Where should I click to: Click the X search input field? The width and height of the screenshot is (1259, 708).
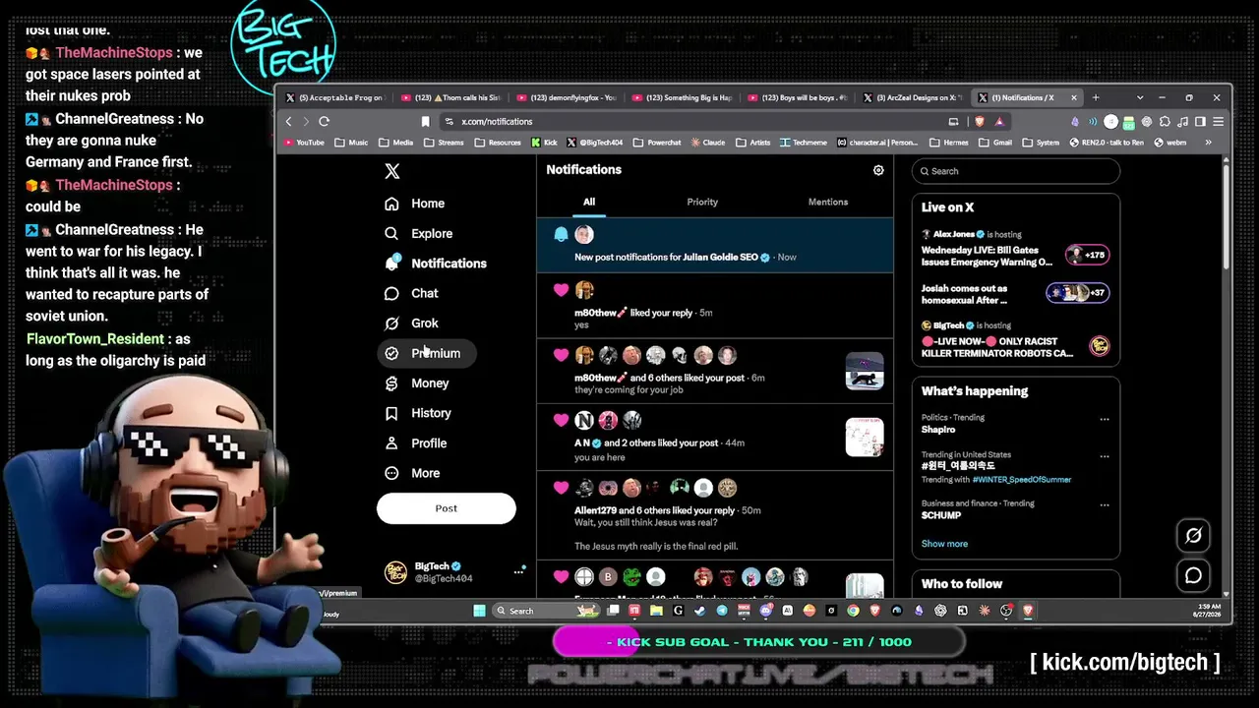coord(1016,171)
